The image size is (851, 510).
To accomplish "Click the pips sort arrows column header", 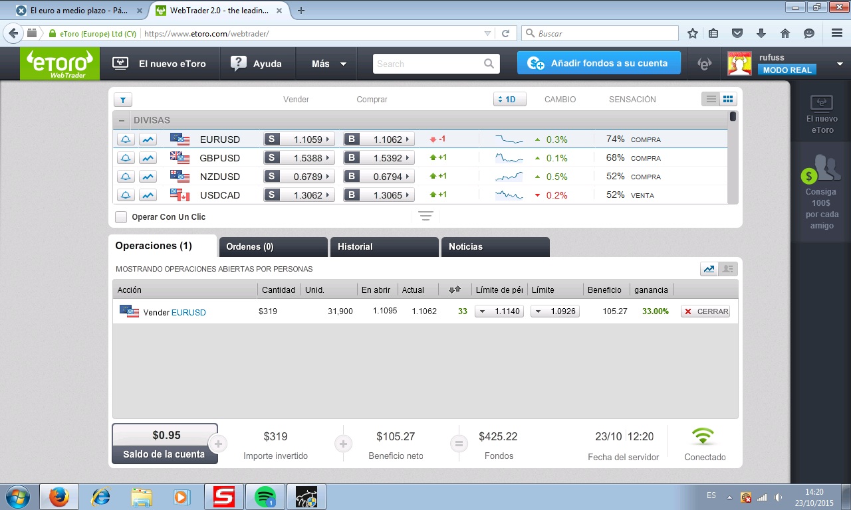I will (x=455, y=290).
